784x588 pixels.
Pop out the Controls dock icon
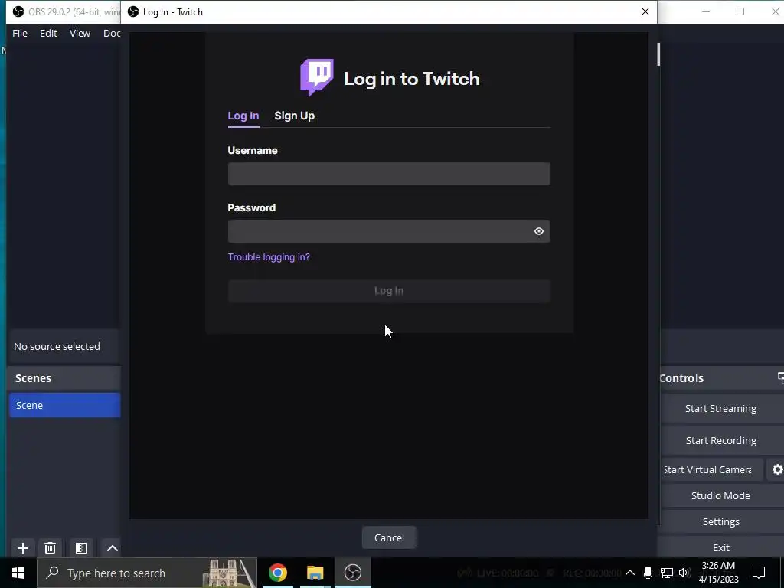[x=780, y=378]
